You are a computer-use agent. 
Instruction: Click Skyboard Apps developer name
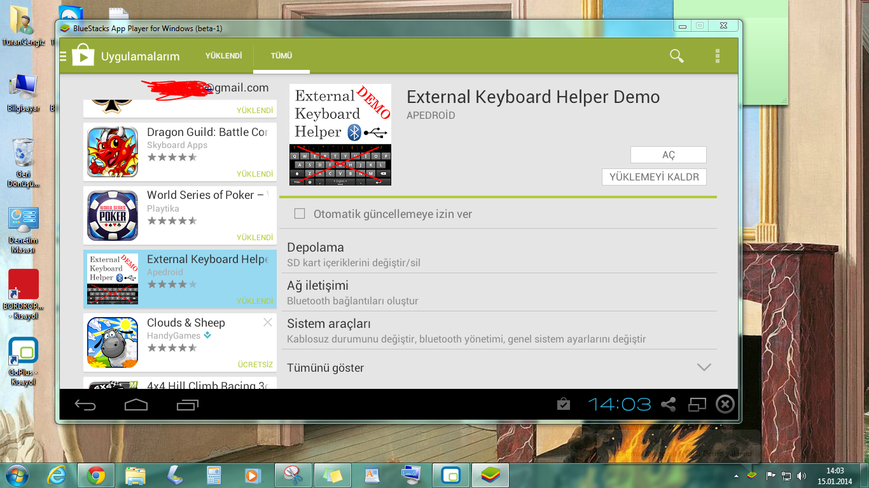(x=177, y=145)
